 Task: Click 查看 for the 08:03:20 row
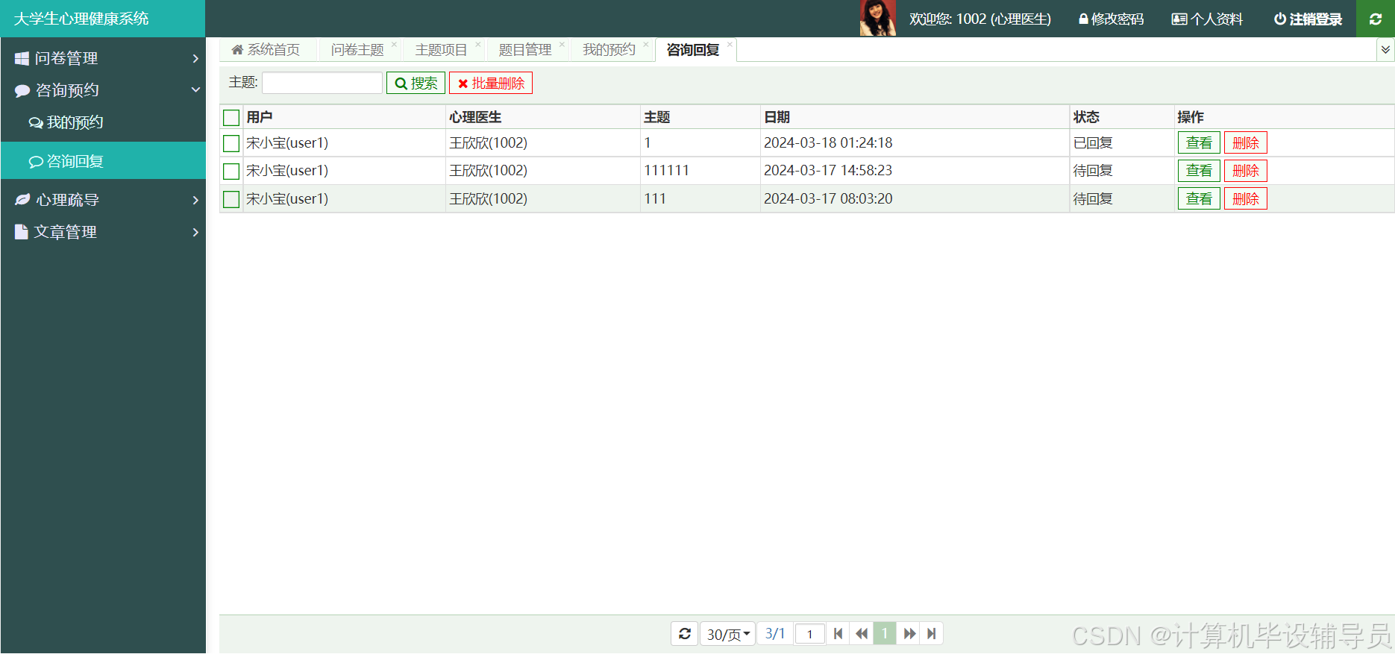(1199, 199)
